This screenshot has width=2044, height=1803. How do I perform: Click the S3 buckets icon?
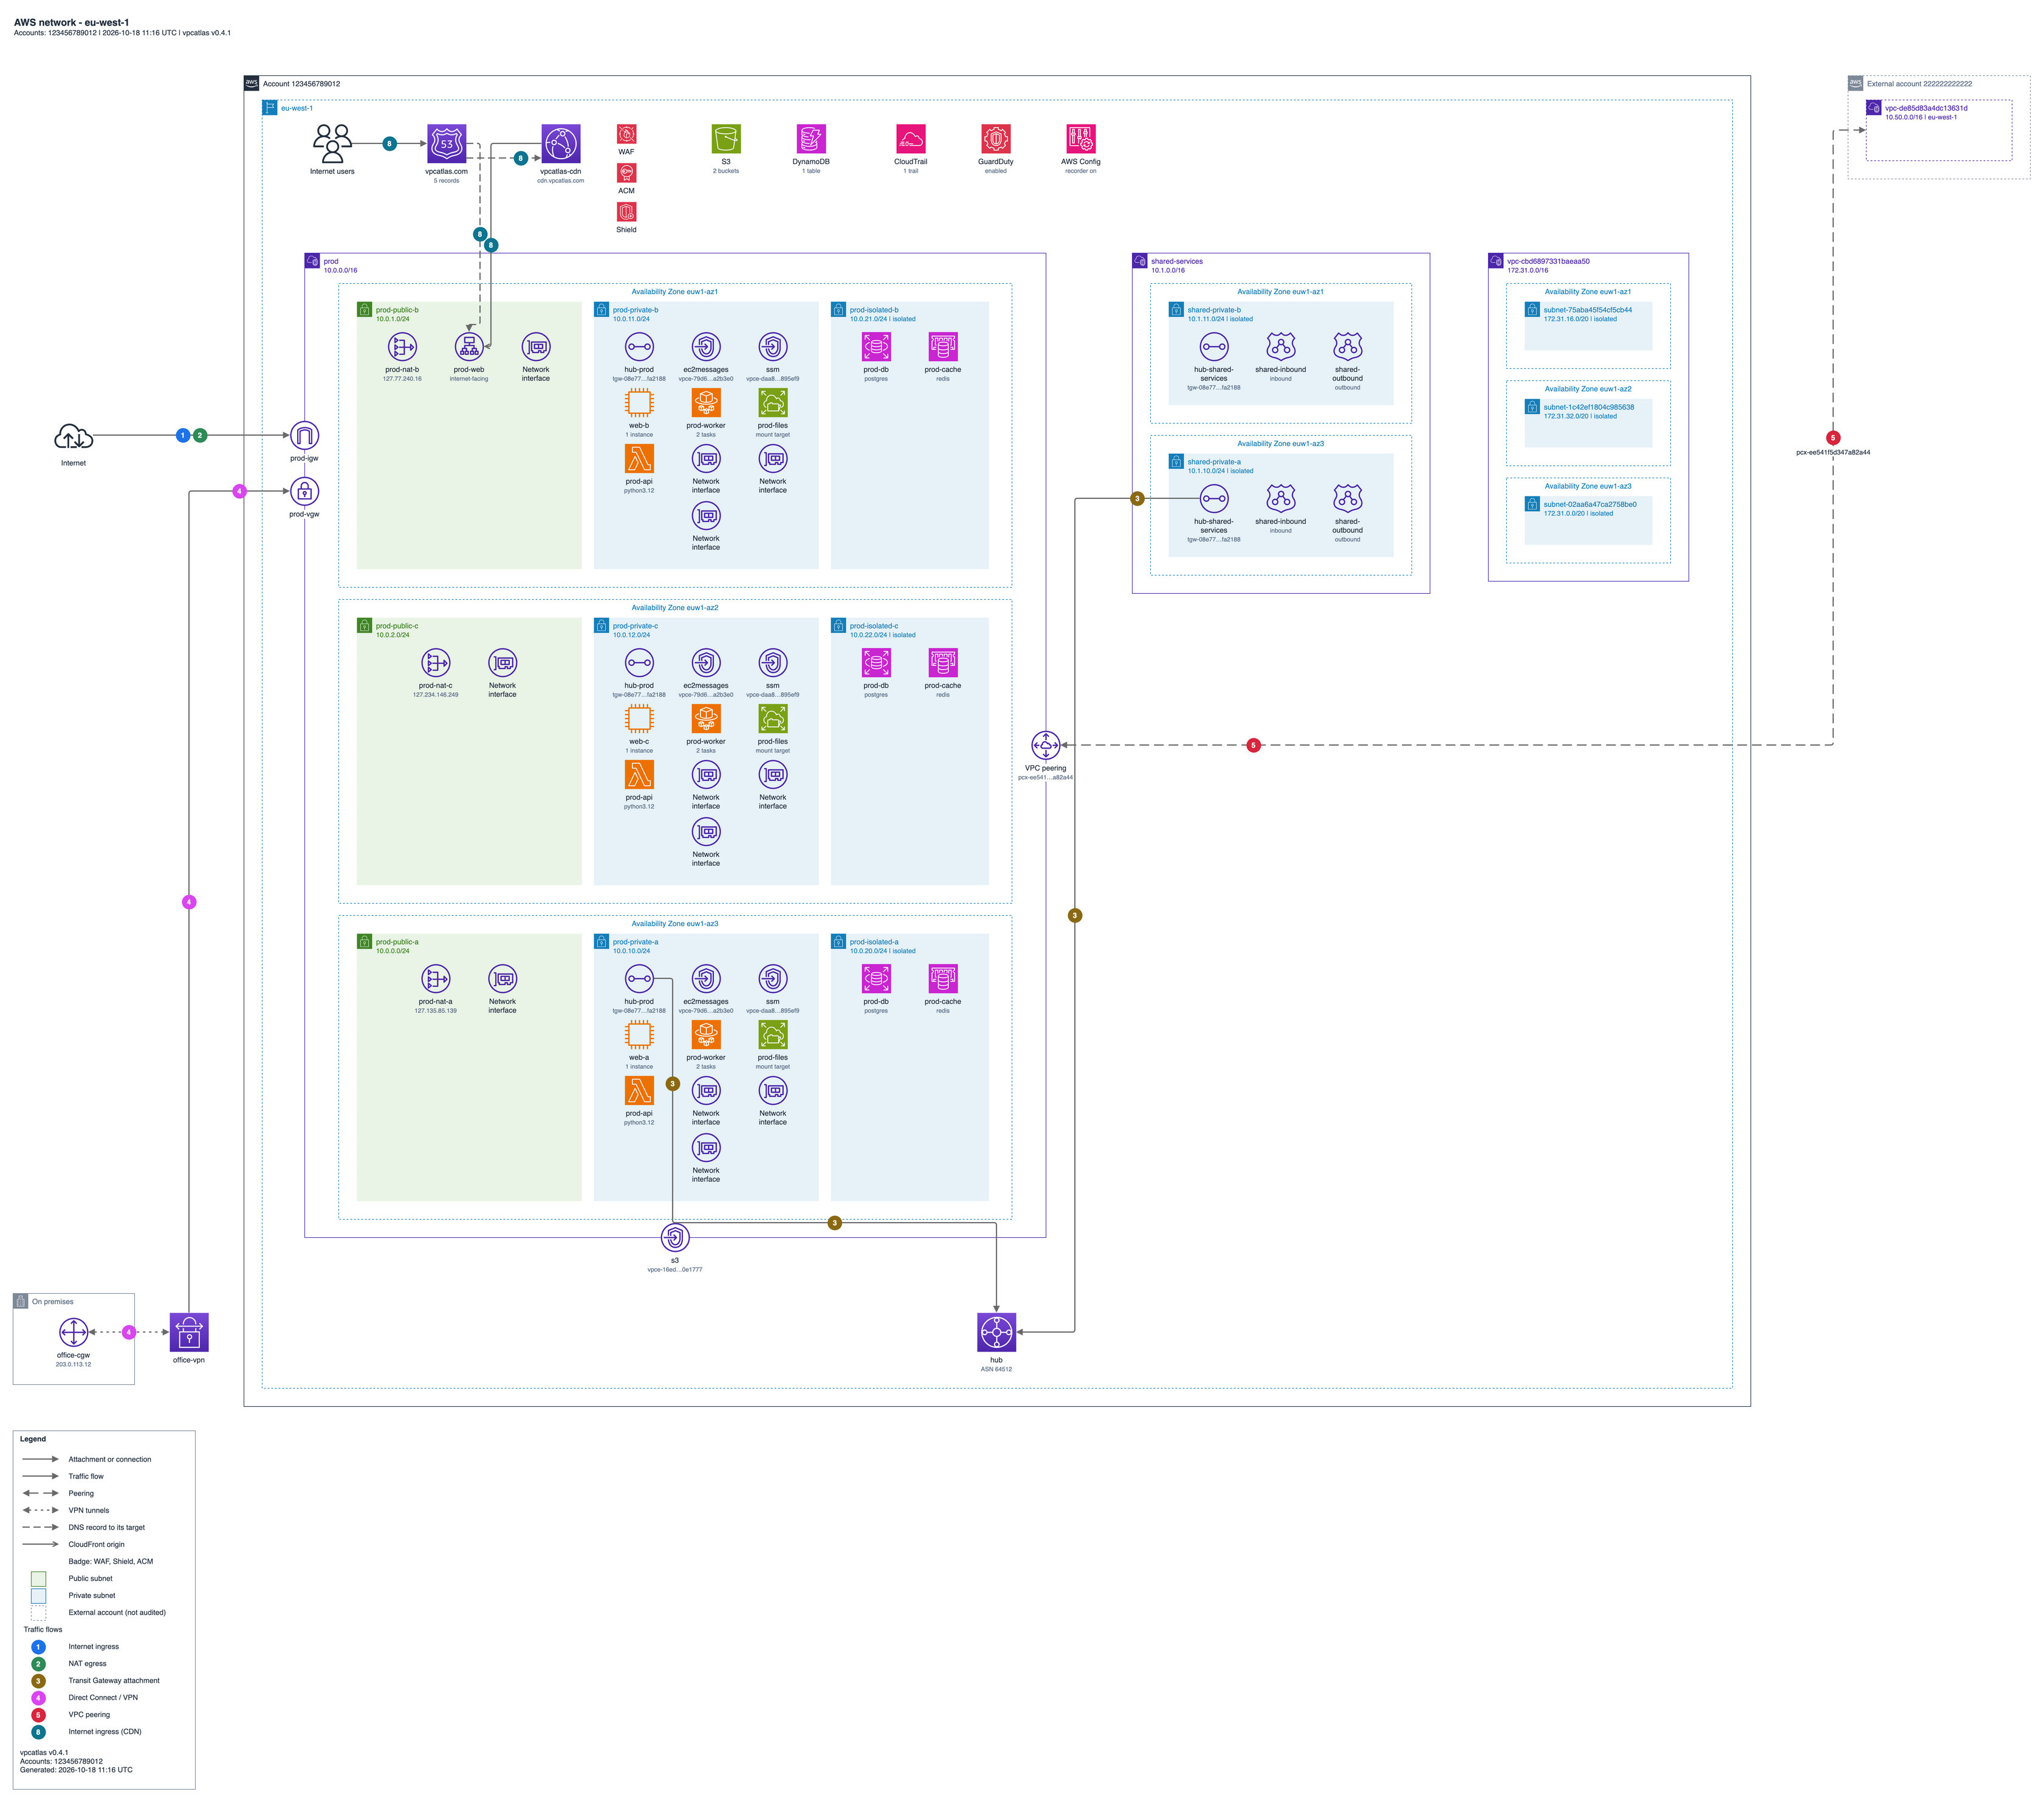point(726,139)
